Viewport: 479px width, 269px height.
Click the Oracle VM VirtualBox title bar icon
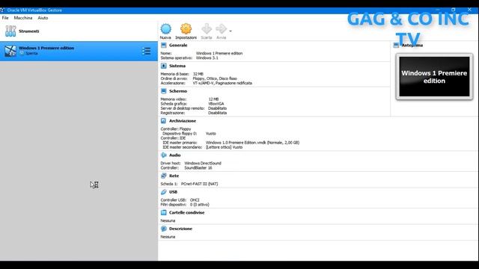2,10
